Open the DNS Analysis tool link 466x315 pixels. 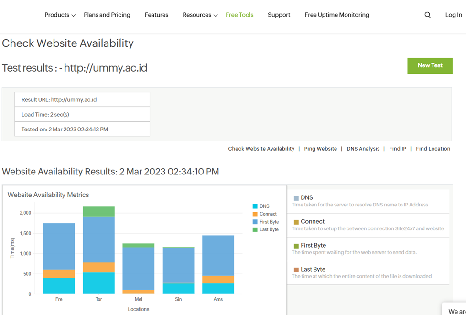pyautogui.click(x=363, y=149)
